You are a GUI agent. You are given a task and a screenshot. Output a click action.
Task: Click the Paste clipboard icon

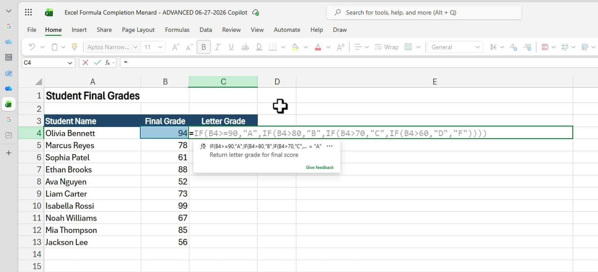coord(54,47)
